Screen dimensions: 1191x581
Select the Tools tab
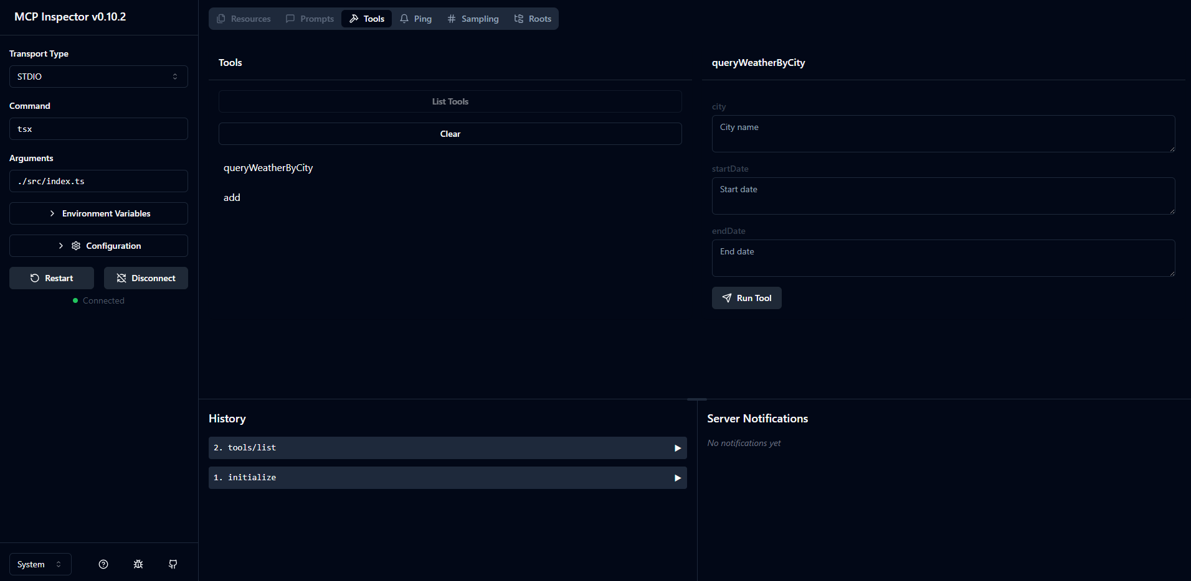(367, 19)
